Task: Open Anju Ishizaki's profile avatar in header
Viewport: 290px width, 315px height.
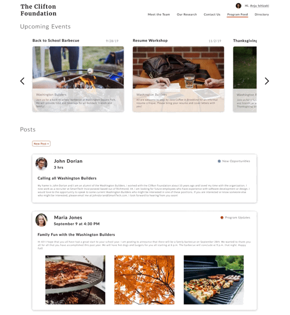Action: tap(238, 6)
